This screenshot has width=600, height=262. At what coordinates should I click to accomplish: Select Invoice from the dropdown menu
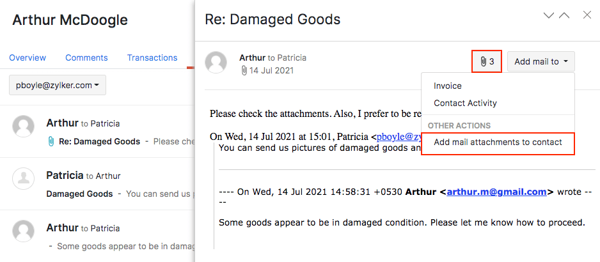[448, 86]
